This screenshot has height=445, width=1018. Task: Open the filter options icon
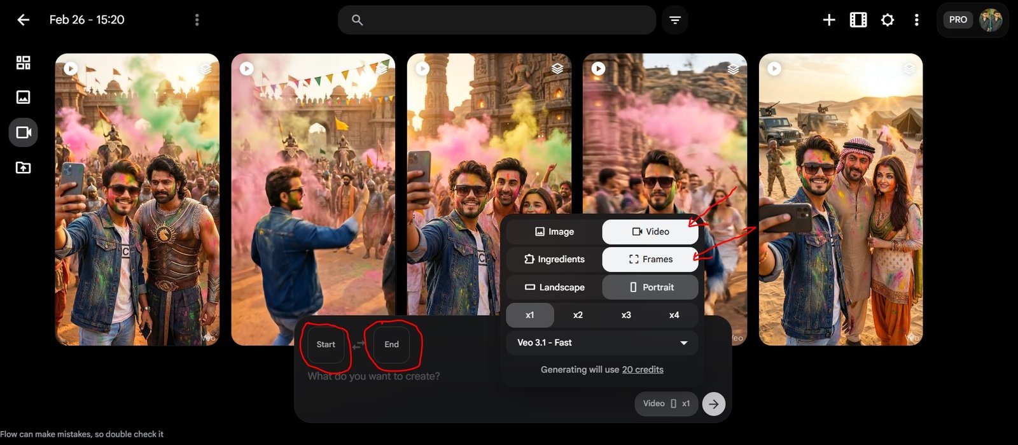pos(674,20)
